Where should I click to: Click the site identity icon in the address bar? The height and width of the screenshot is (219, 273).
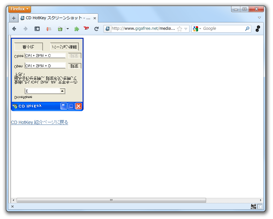[x=108, y=28]
